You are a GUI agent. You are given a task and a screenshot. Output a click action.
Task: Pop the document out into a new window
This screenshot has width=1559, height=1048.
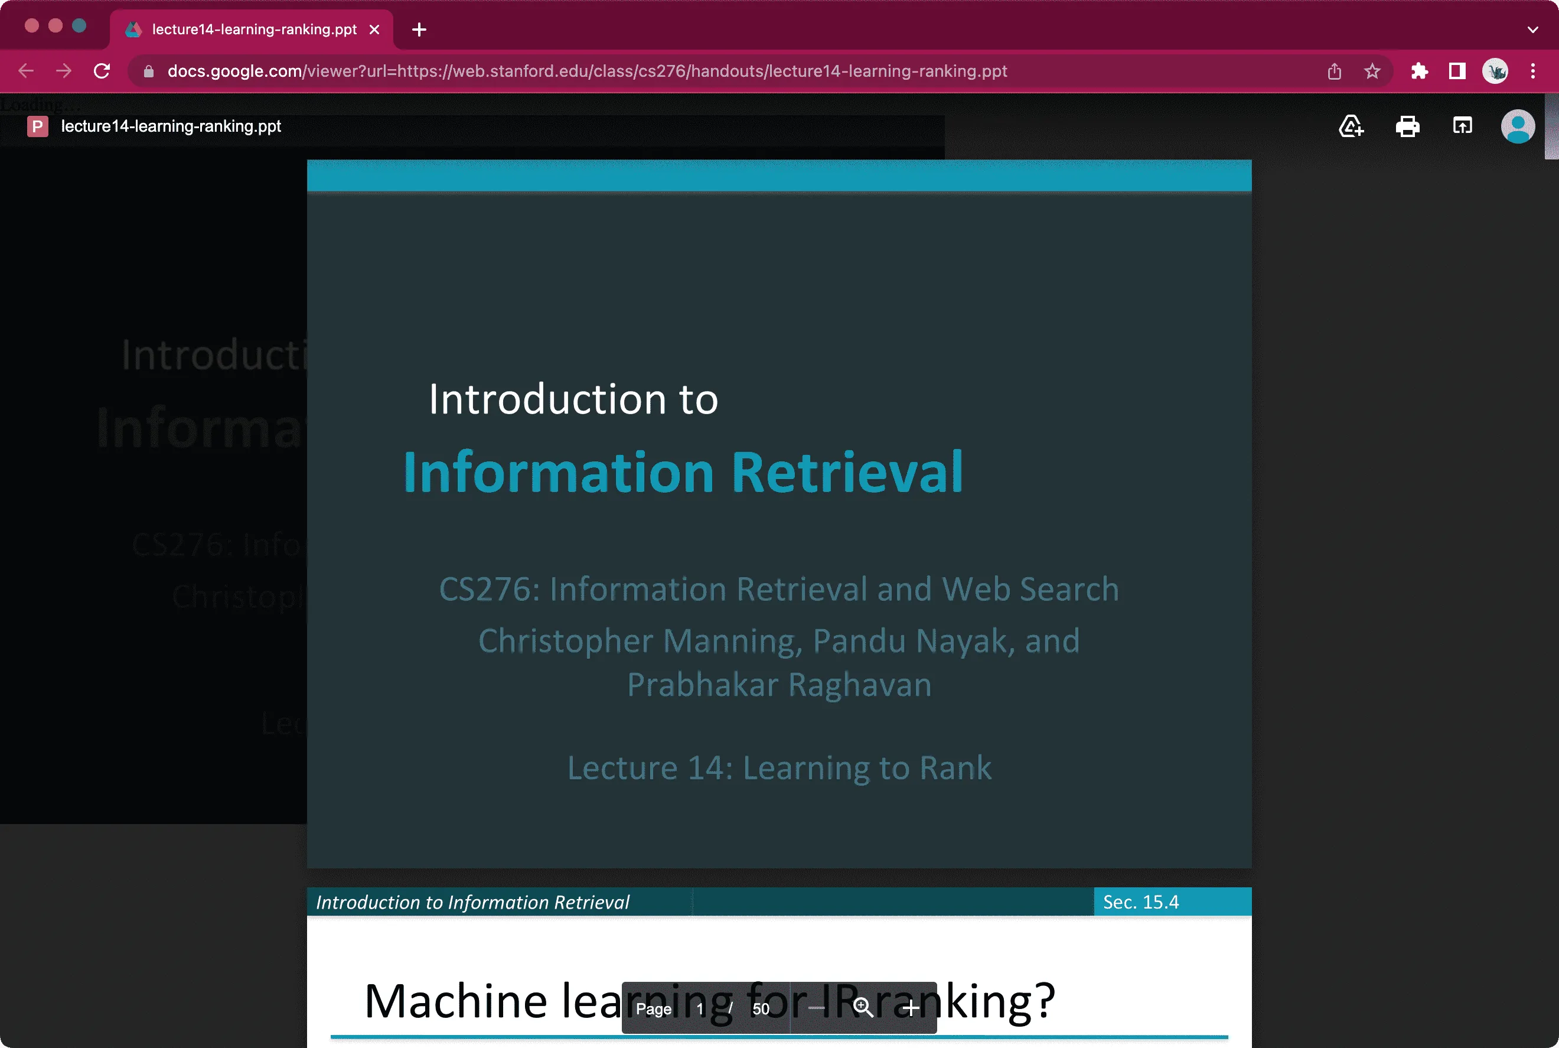[1462, 126]
